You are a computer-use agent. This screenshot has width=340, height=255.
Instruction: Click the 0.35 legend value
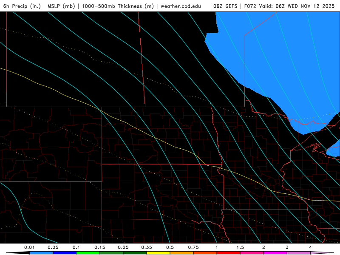(x=147, y=247)
